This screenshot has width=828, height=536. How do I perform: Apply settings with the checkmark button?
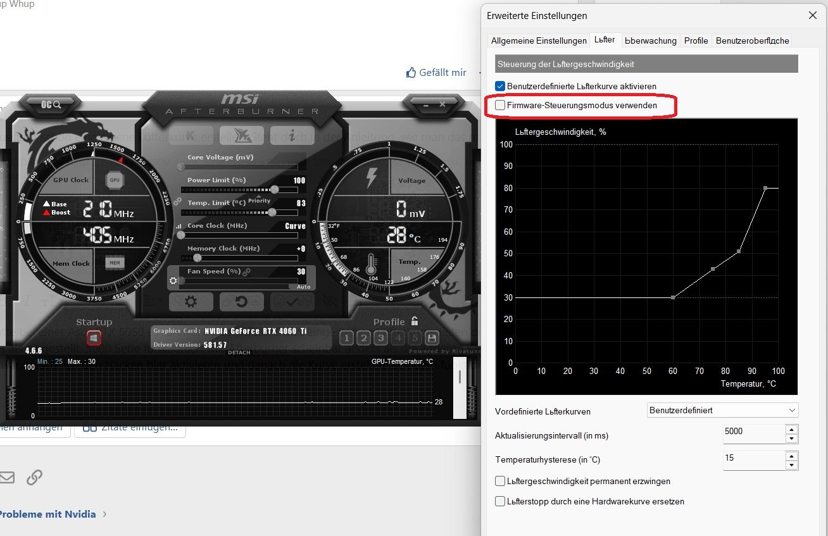[x=292, y=302]
